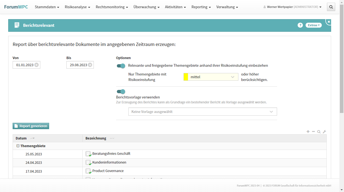Viewport: 344px width, 192px height.
Task: Open the help question mark icon
Action: 300,25
